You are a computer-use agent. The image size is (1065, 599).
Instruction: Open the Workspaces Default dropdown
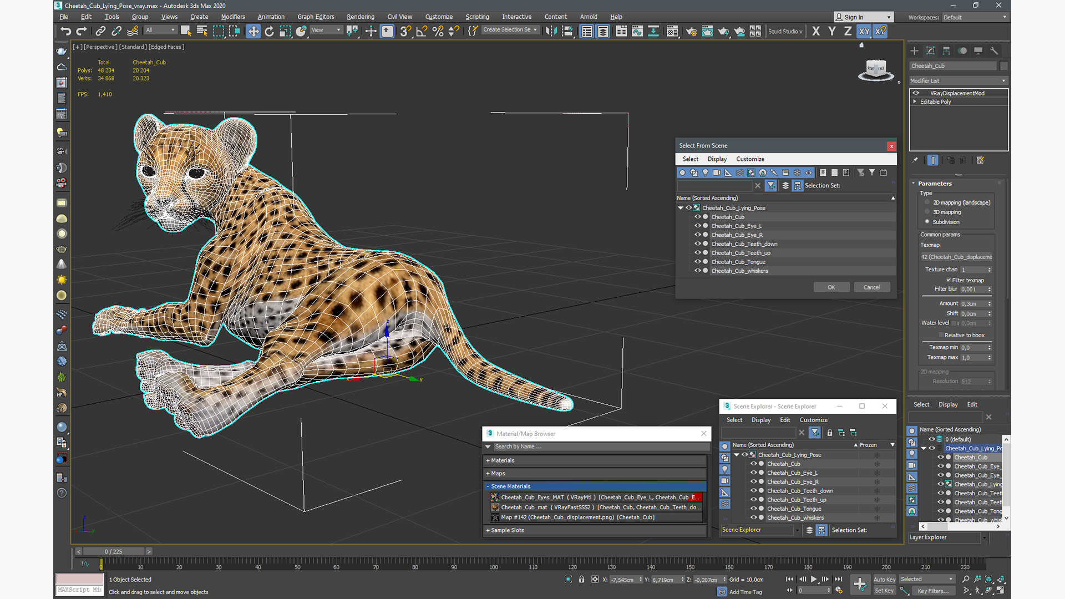pos(975,17)
